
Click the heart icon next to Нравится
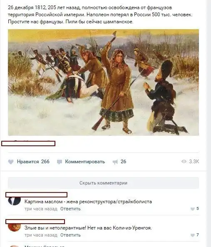tap(11, 162)
